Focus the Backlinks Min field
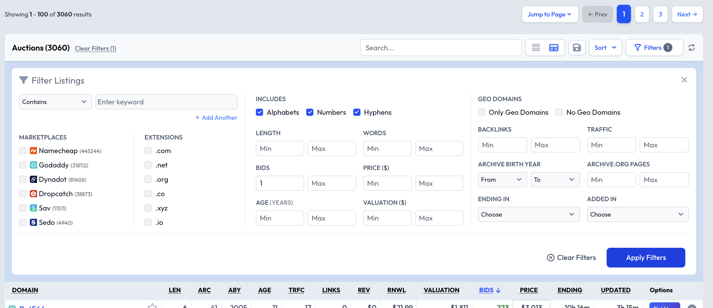This screenshot has width=713, height=308. (502, 145)
